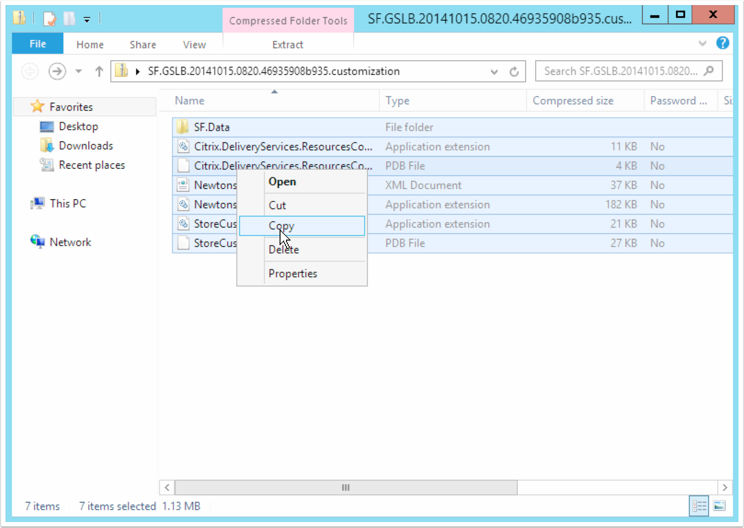
Task: Choose Properties in the context menu
Action: [293, 274]
